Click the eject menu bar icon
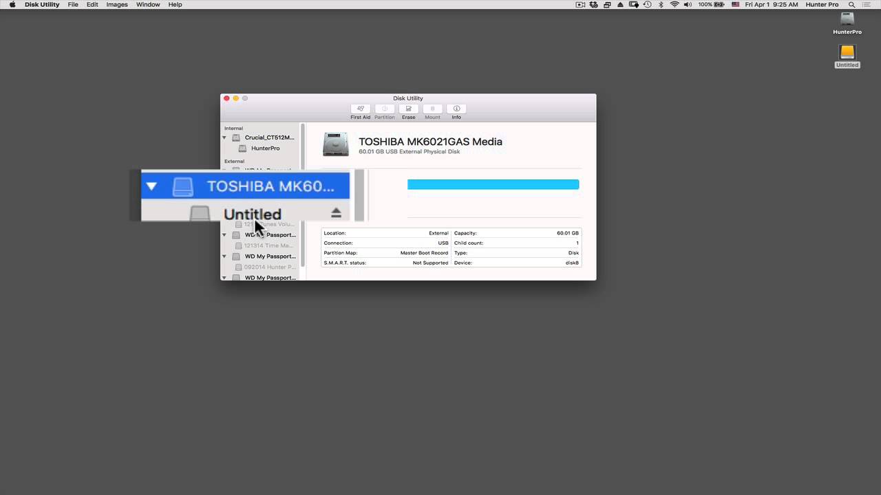The height and width of the screenshot is (495, 881). click(x=620, y=5)
